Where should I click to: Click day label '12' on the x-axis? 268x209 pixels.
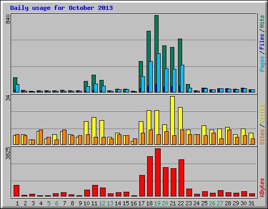(x=102, y=203)
